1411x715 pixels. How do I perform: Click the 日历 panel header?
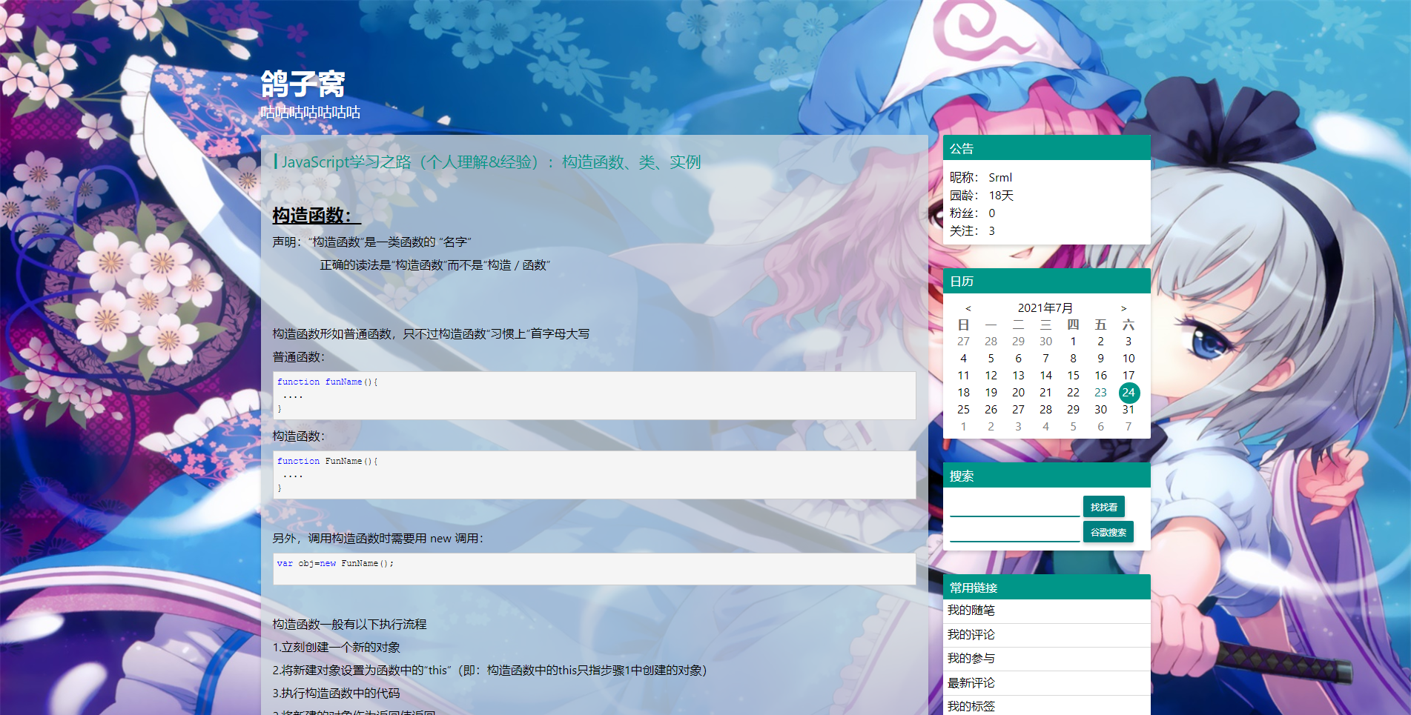click(1046, 282)
